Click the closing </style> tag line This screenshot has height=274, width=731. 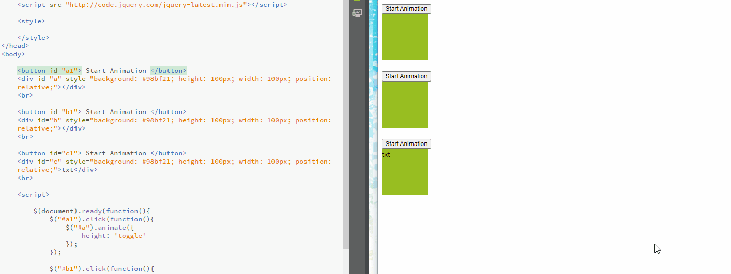pyautogui.click(x=33, y=38)
